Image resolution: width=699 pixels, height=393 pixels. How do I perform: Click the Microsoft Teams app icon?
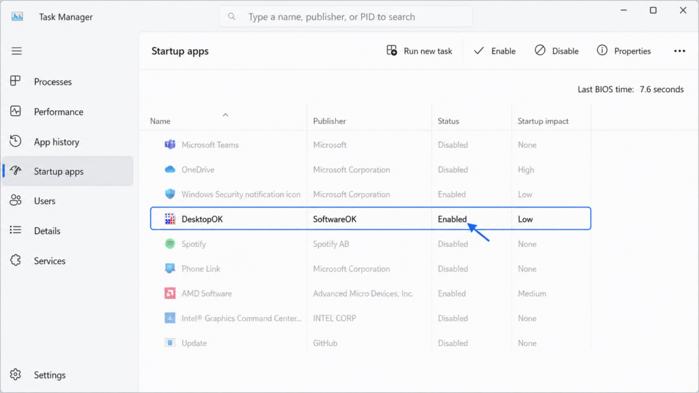tap(170, 145)
